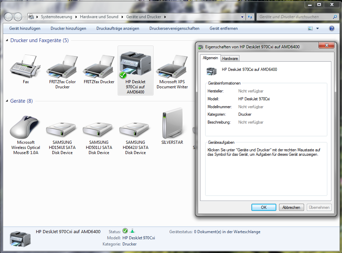The height and width of the screenshot is (253, 342).
Task: Click the Geräteaufgaben description text
Action: click(x=264, y=152)
